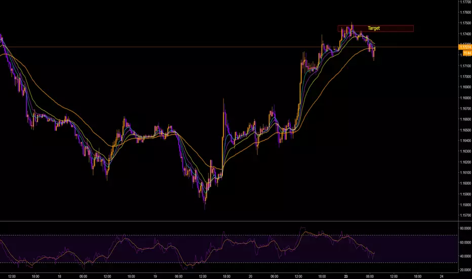Click the 1.16700 price axis label
This screenshot has width=472, height=279.
click(x=465, y=109)
